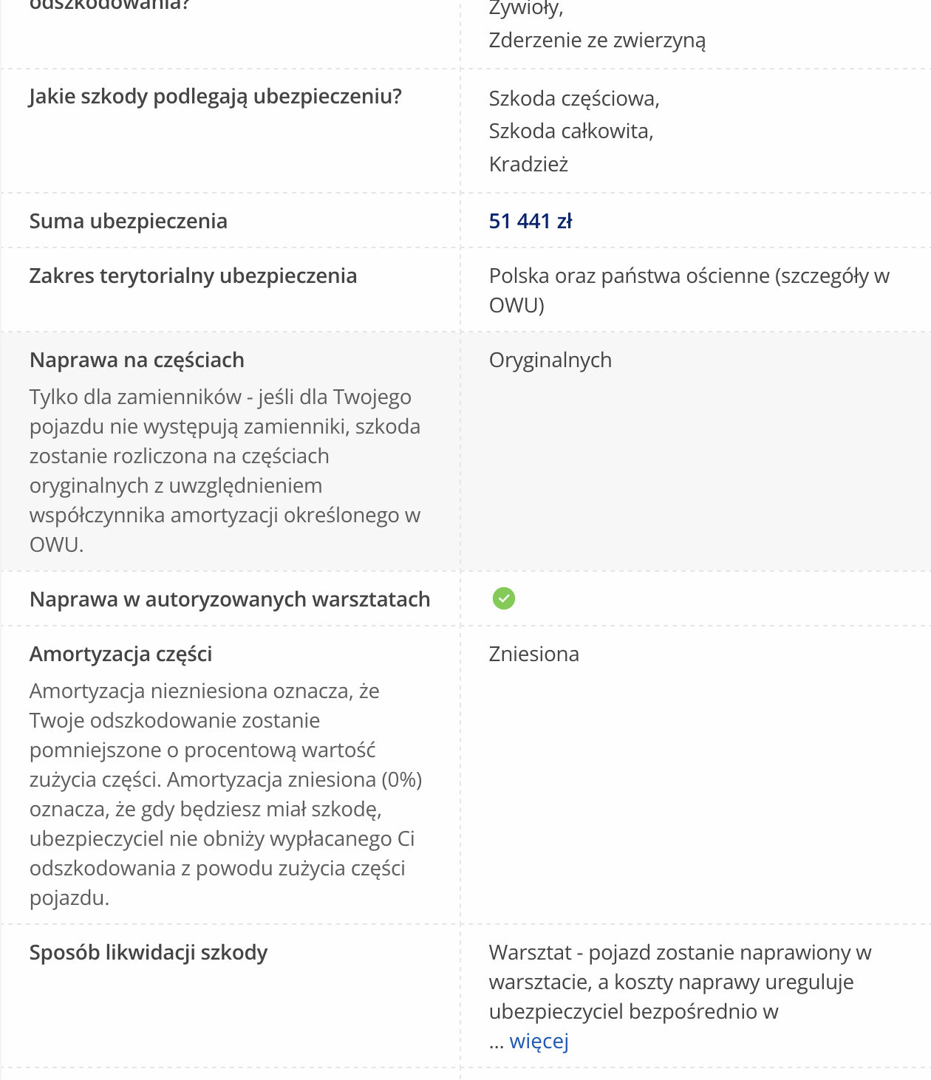Click 'Zderzenie ze zwierzyną' text
Image resolution: width=931 pixels, height=1080 pixels.
(x=597, y=40)
